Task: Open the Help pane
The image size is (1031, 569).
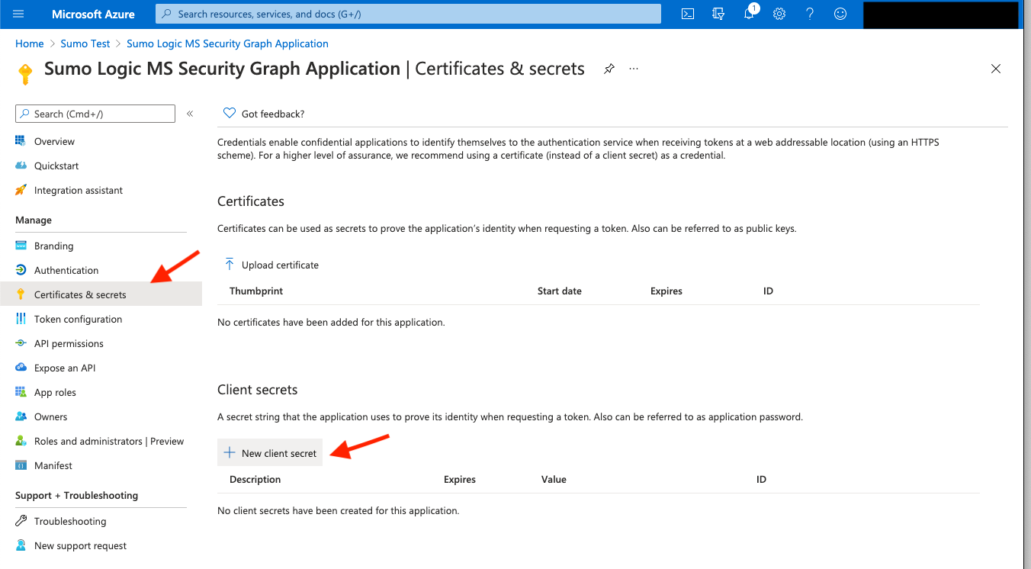Action: [809, 13]
